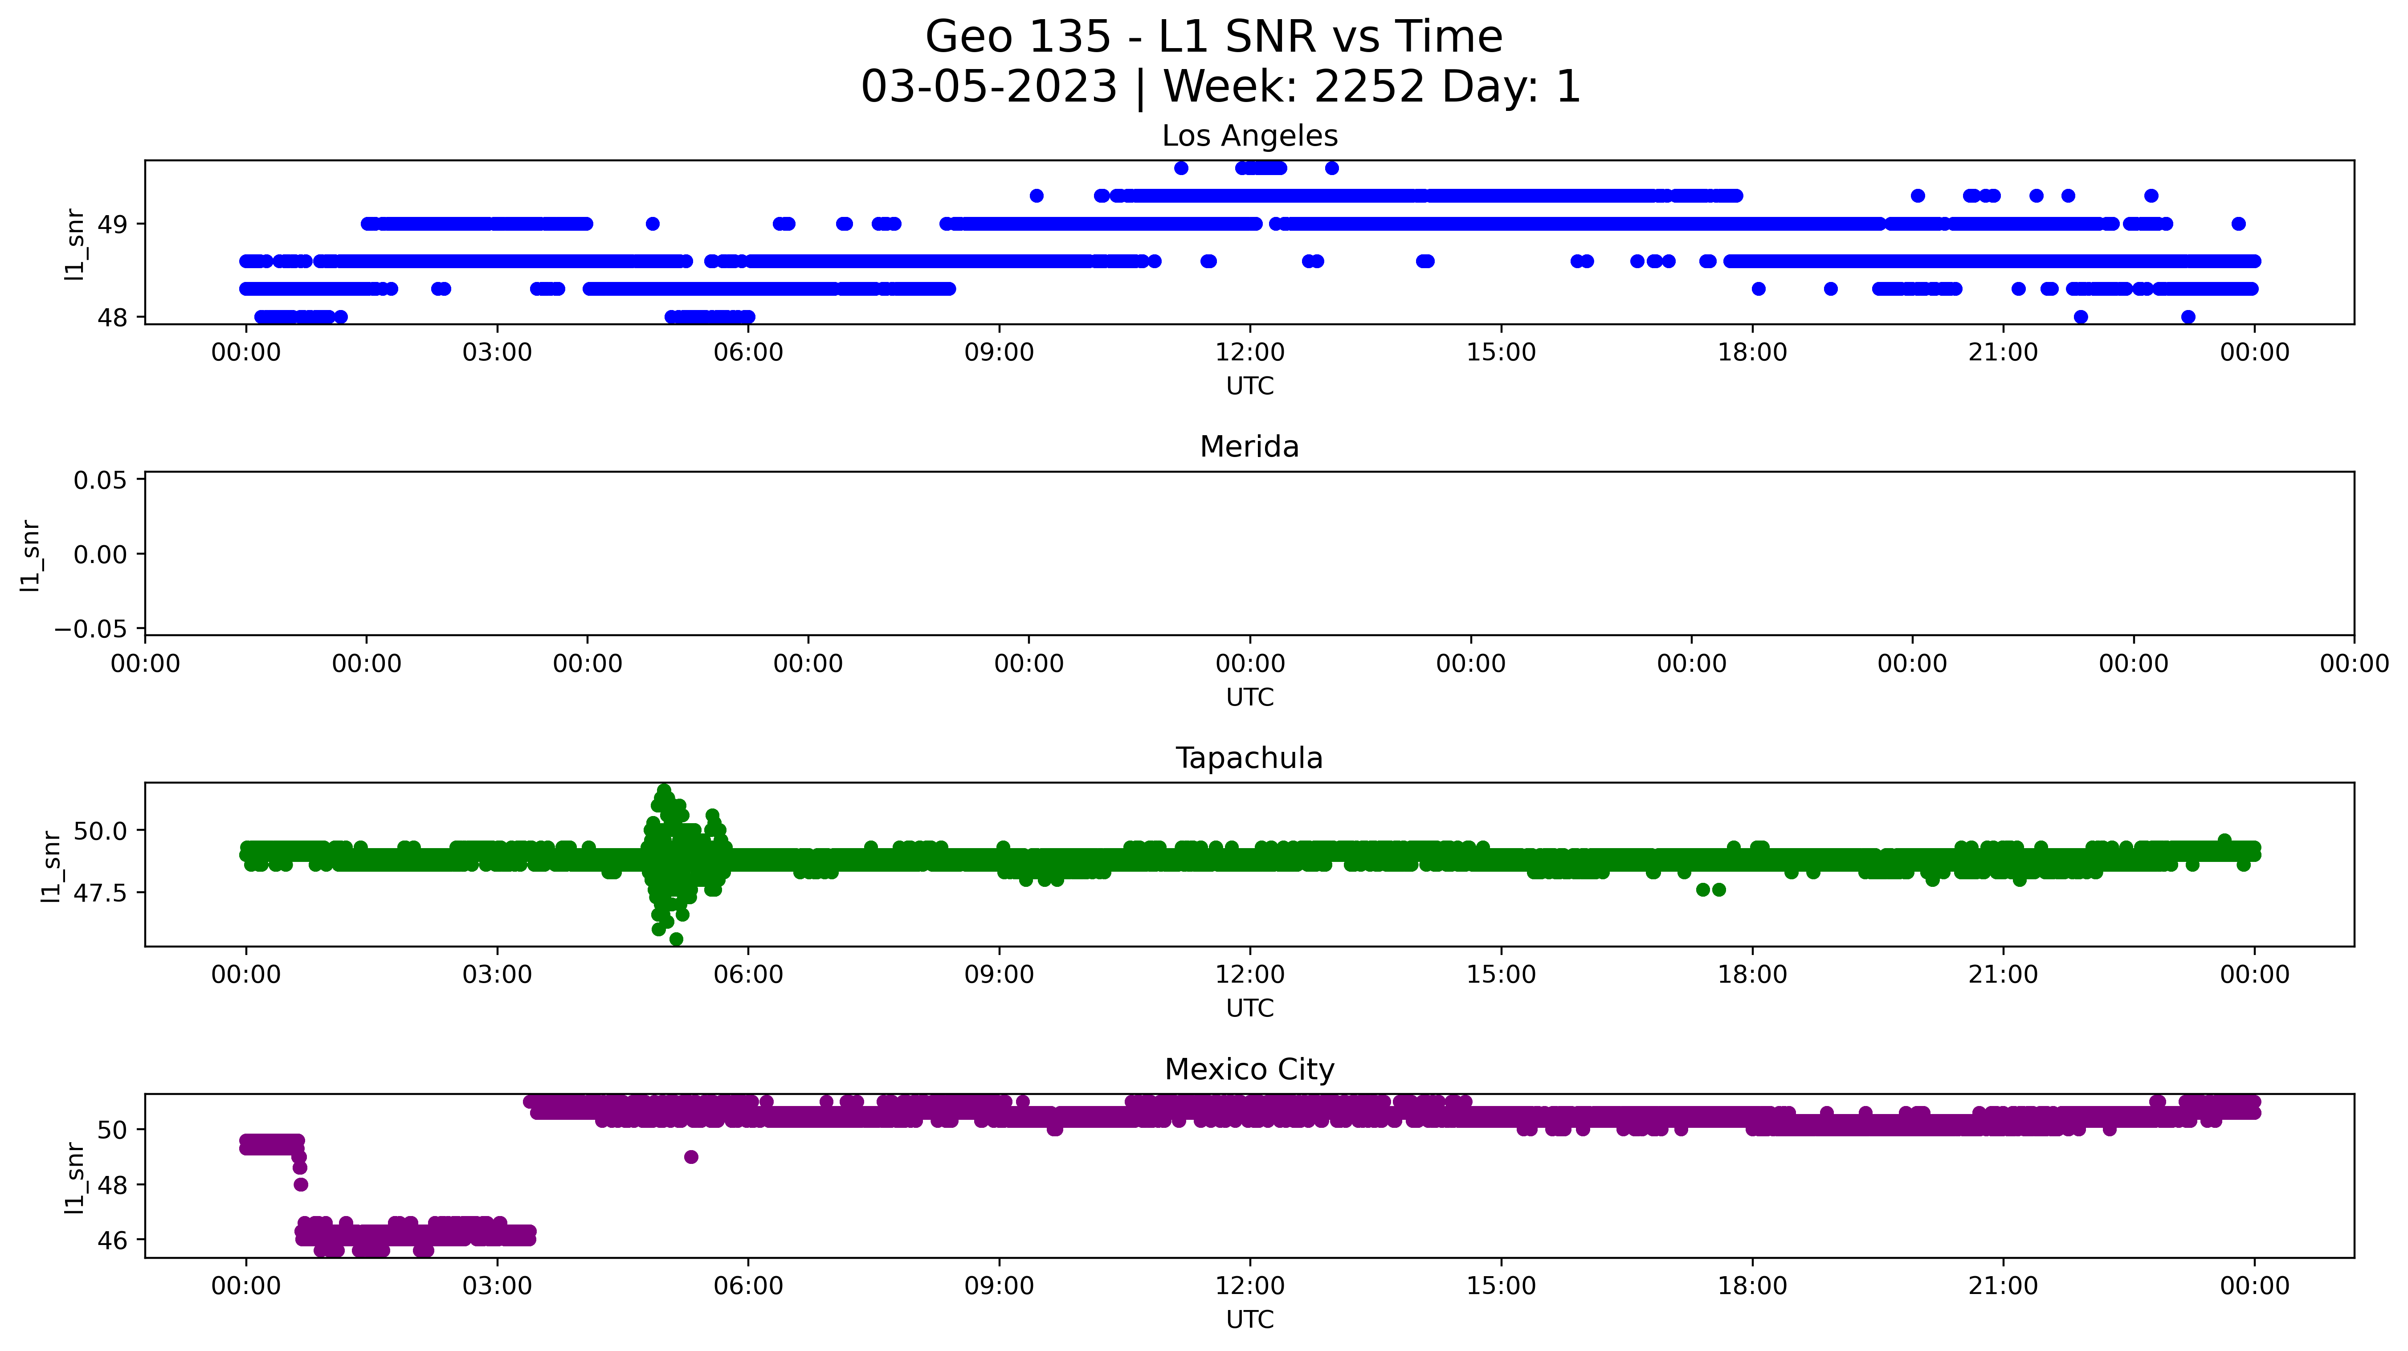
Task: Click the '21:00' tick on Tapachula x-axis
Action: point(2003,974)
